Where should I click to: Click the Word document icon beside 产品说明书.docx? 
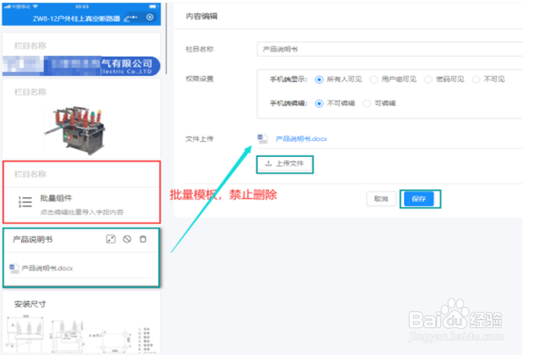pos(262,139)
